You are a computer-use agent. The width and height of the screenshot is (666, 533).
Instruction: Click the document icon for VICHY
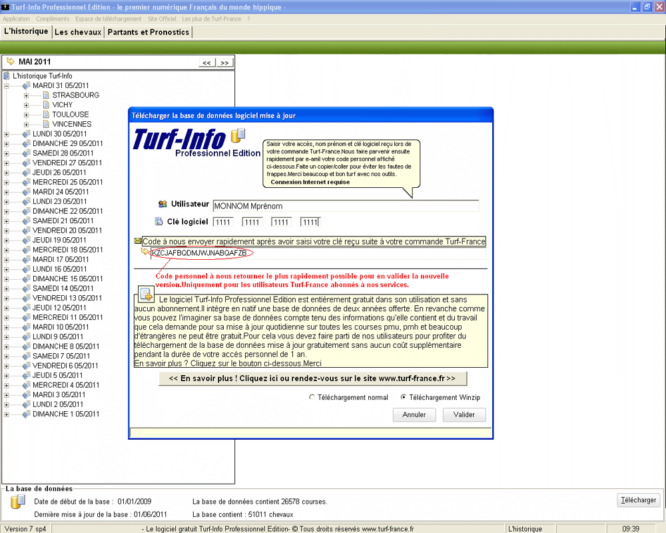coord(47,105)
